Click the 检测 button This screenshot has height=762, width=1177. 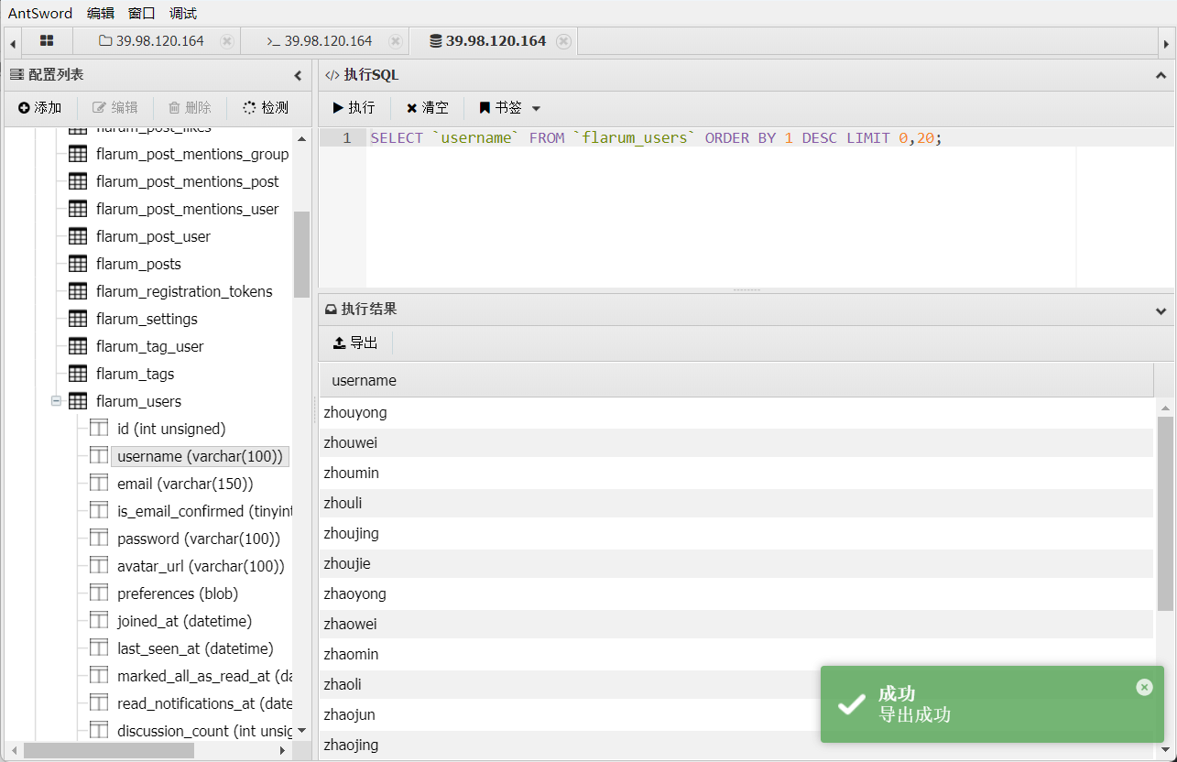[266, 108]
